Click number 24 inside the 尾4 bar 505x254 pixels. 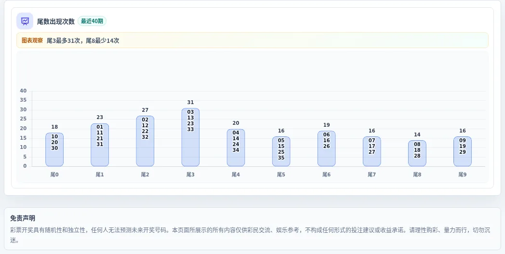[x=236, y=145]
